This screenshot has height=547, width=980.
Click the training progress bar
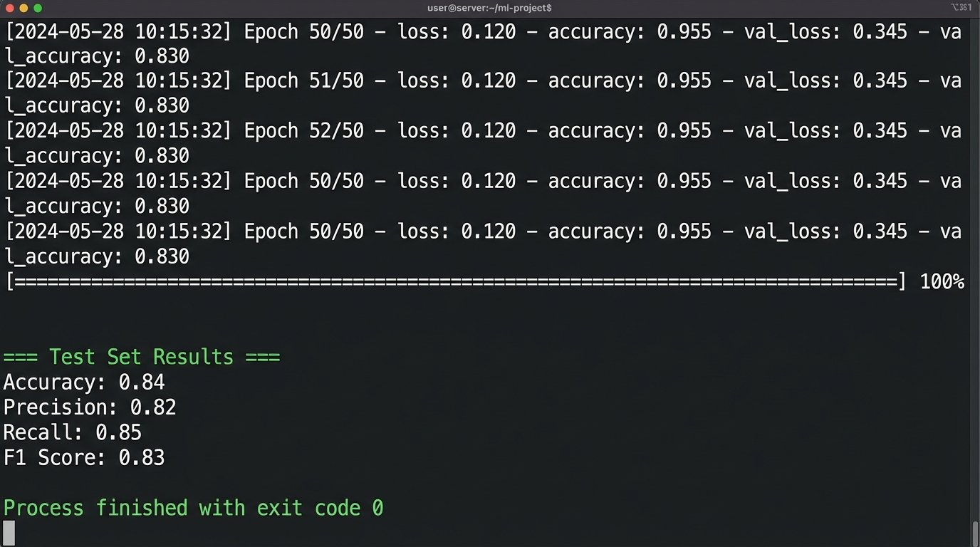click(456, 282)
